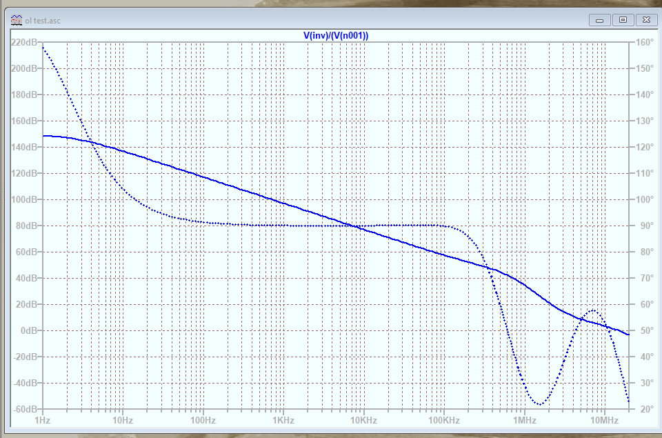Click the 220dB magnitude axis label
This screenshot has width=662, height=438.
24,42
